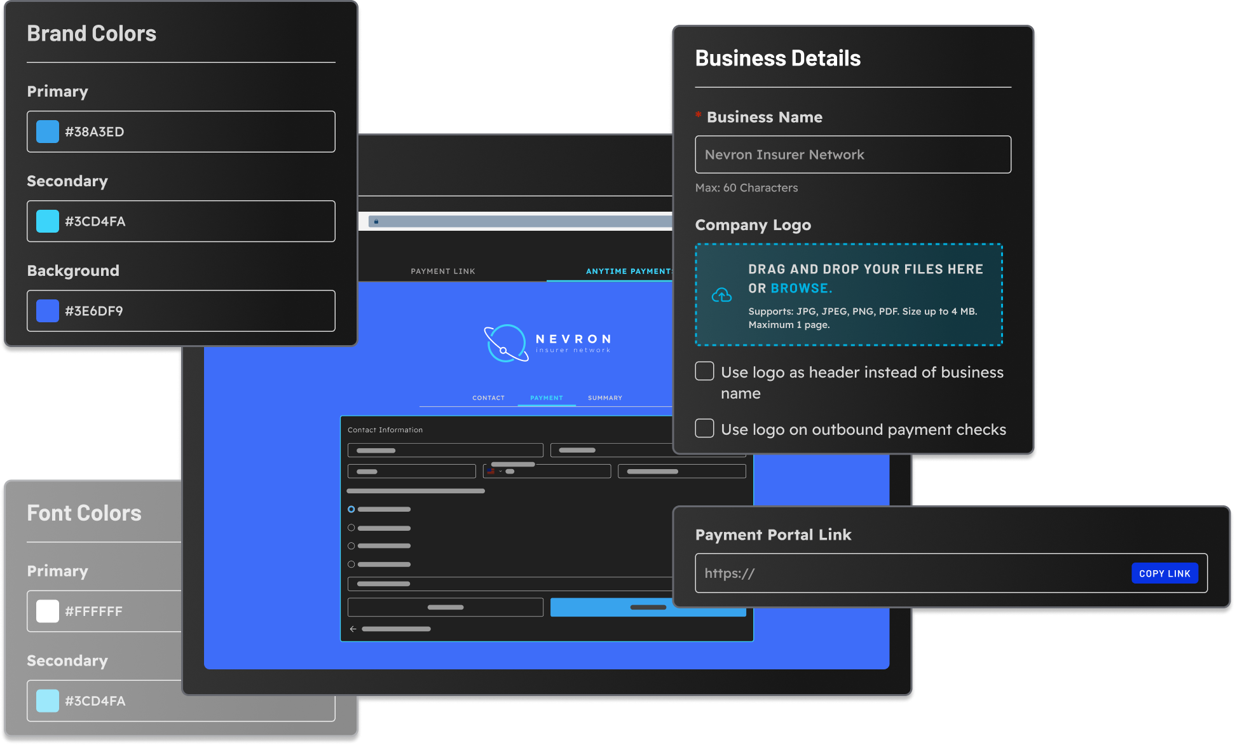Enable 'Use logo as header instead of business name'
Image resolution: width=1235 pixels, height=745 pixels.
[x=704, y=371]
